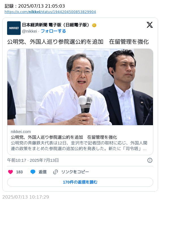Click the gold verified badge

pos(94,25)
